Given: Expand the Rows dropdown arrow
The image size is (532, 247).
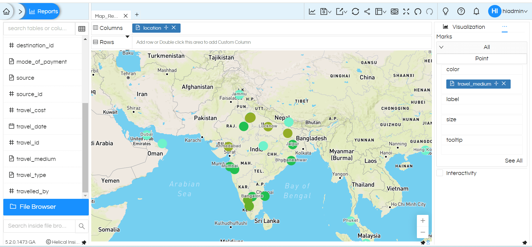Looking at the screenshot, I should (127, 37).
